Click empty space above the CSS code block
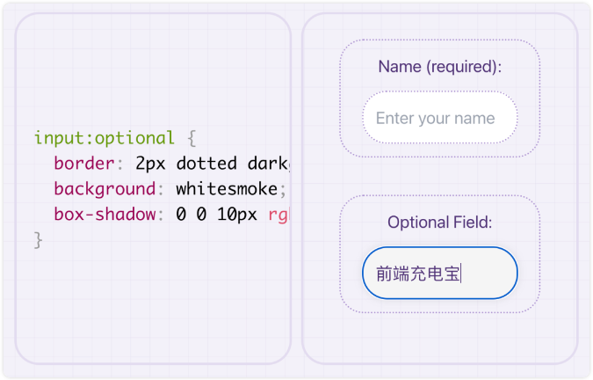Viewport: 593px width, 380px height. click(153, 70)
